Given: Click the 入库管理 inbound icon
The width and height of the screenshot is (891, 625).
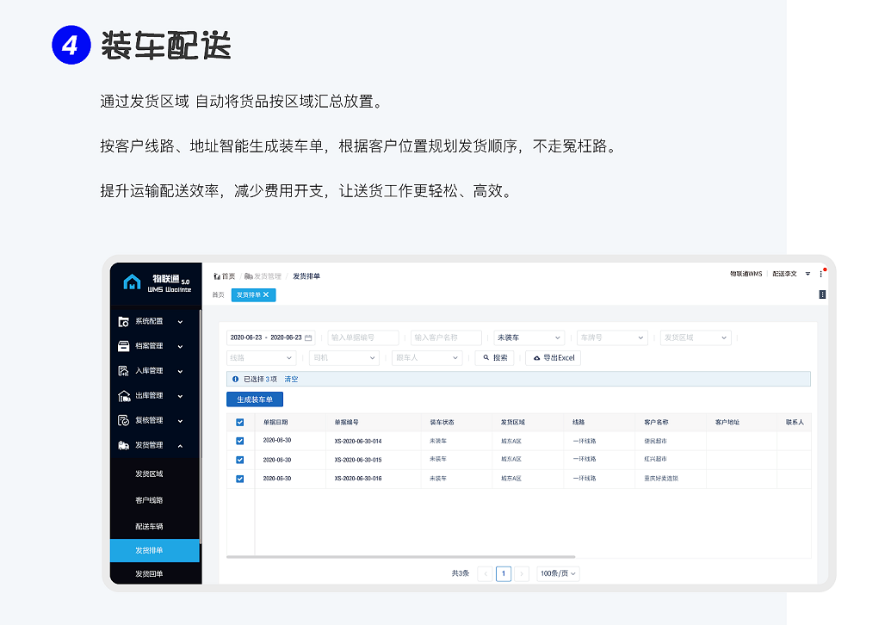Looking at the screenshot, I should [123, 371].
